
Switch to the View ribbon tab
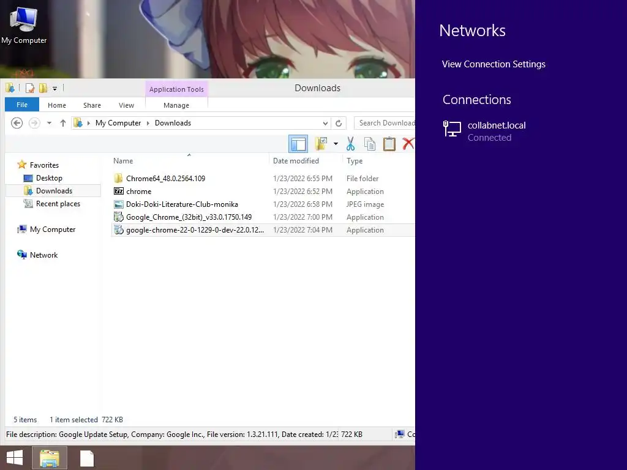(x=126, y=105)
